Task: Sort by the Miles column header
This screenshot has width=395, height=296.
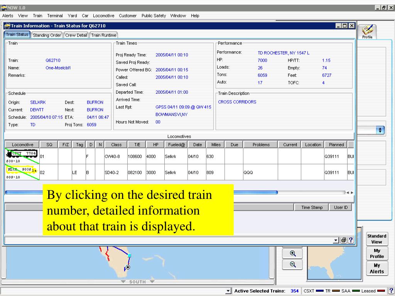Action: [216, 145]
